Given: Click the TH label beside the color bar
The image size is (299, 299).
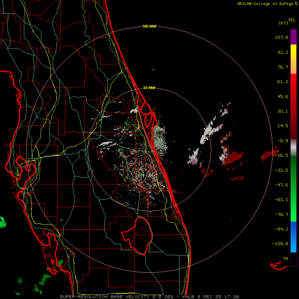Looking at the screenshot, I should point(285,259).
